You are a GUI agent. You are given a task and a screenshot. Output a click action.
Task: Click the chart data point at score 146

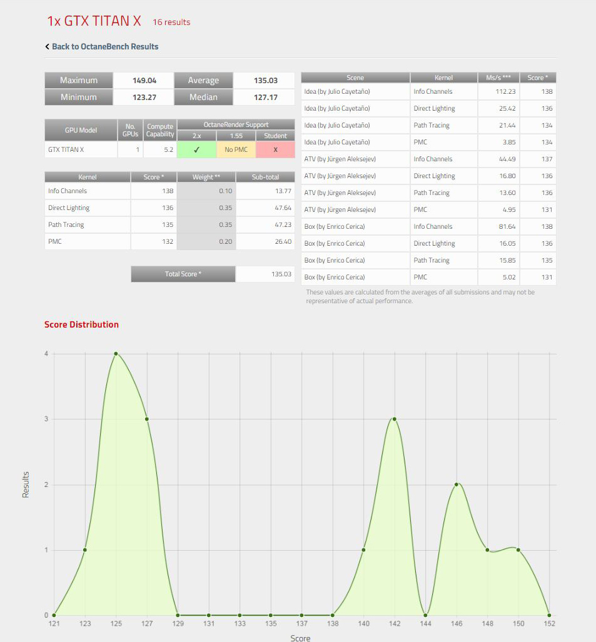pyautogui.click(x=457, y=484)
